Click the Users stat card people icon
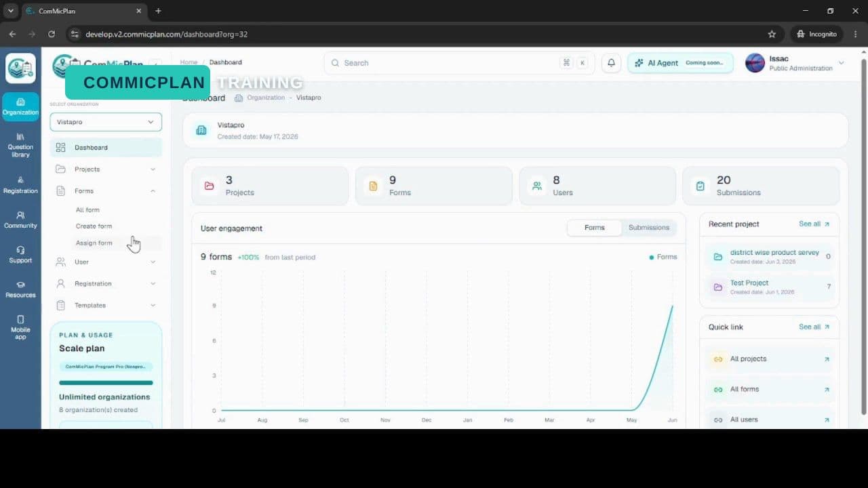Viewport: 868px width, 488px height. 537,186
